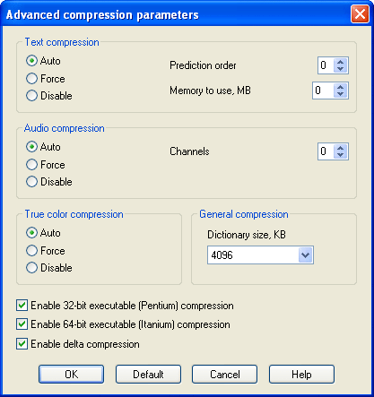Image resolution: width=374 pixels, height=397 pixels.
Task: Disable the delta compression checkbox
Action: pos(22,344)
